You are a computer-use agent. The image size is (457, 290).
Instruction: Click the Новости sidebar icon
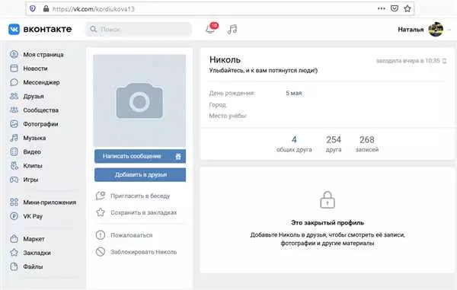point(14,69)
